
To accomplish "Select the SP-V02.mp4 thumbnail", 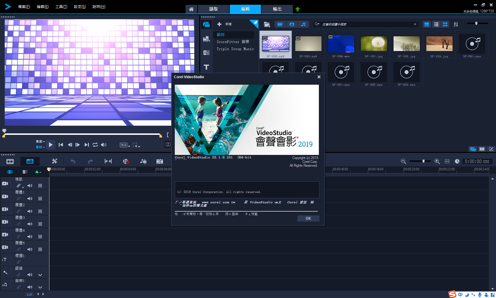I will pyautogui.click(x=275, y=45).
